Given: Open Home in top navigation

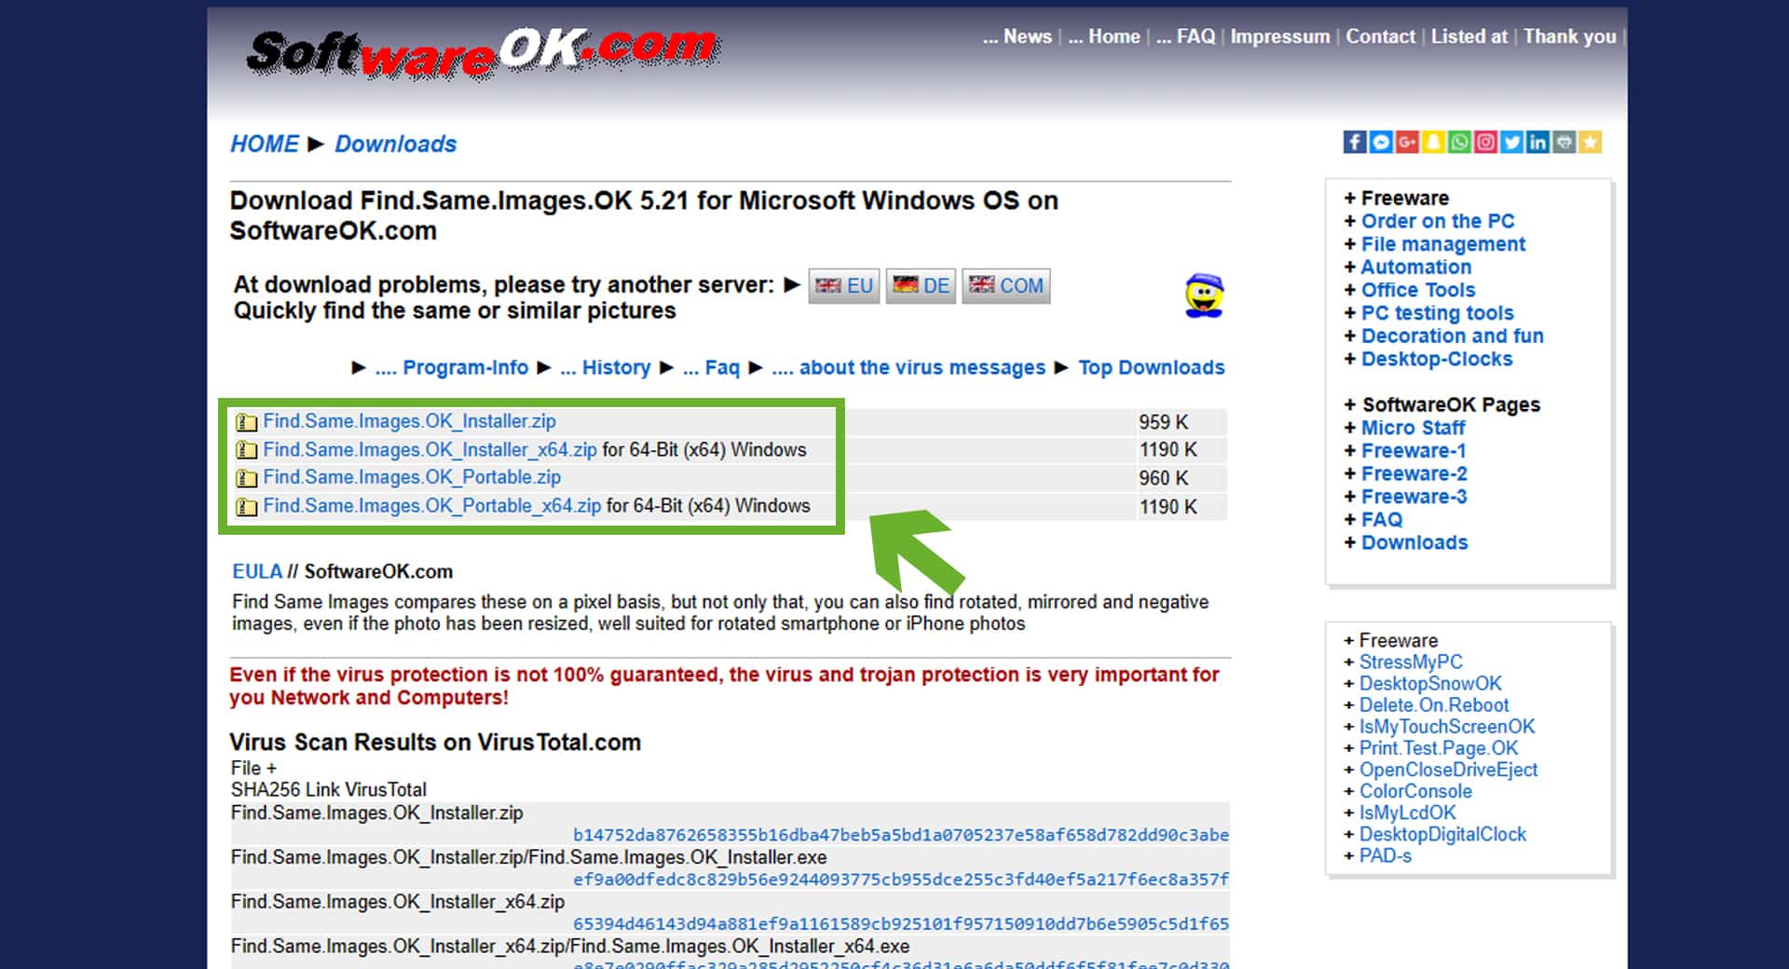Looking at the screenshot, I should tap(1104, 36).
